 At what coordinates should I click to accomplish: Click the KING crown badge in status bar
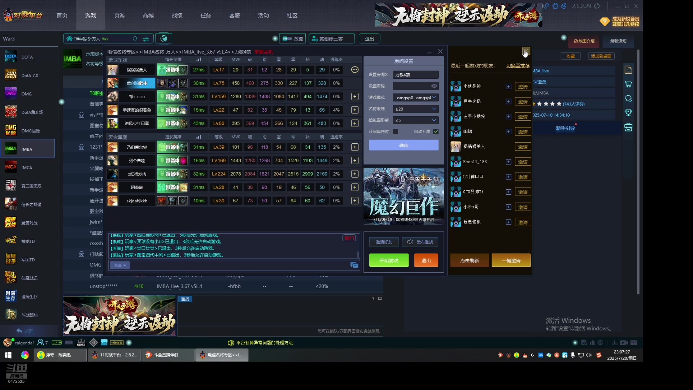[x=81, y=342]
